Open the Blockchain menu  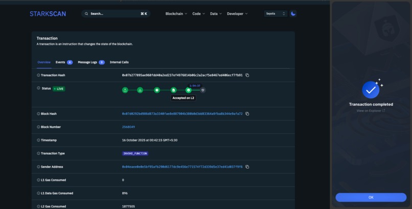(x=176, y=14)
